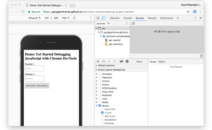The height and width of the screenshot is (130, 212).
Task: Show more Sources navigator tabs chevron
Action: pos(108,23)
